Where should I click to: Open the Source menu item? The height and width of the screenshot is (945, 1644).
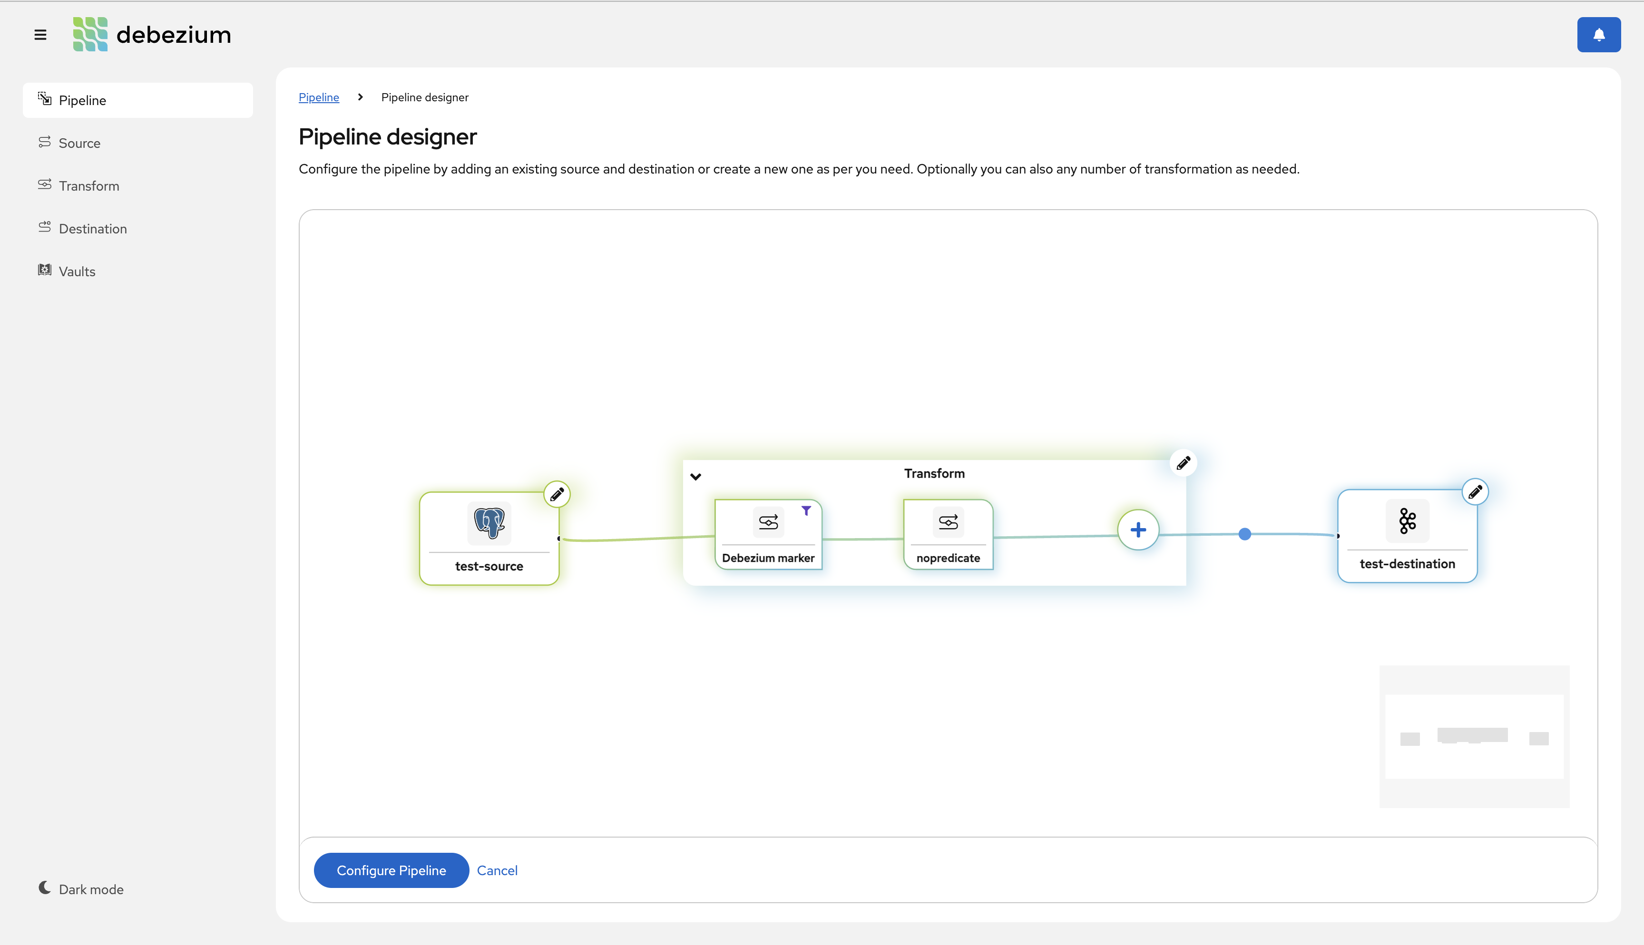pos(79,143)
